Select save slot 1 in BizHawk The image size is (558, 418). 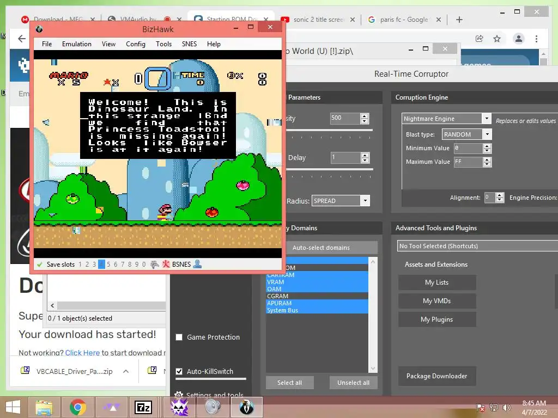pyautogui.click(x=80, y=265)
